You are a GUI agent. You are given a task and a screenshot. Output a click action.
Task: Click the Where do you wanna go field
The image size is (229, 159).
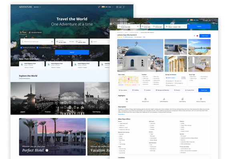pos(37,42)
